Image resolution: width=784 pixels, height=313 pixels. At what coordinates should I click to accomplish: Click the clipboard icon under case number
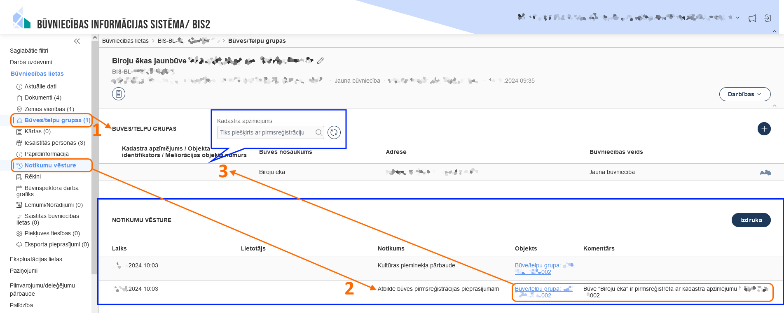coord(119,94)
